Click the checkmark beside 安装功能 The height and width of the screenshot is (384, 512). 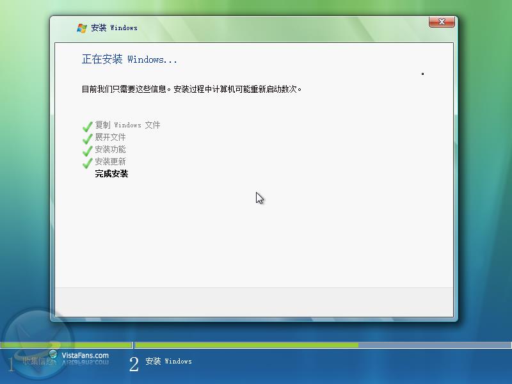[88, 150]
